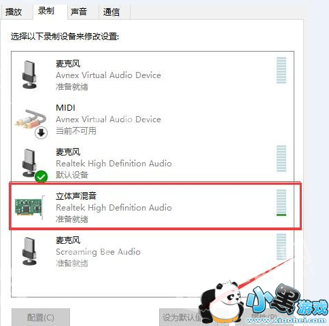Click the stereo mix volume level meter
This screenshot has width=329, height=326.
(x=281, y=202)
